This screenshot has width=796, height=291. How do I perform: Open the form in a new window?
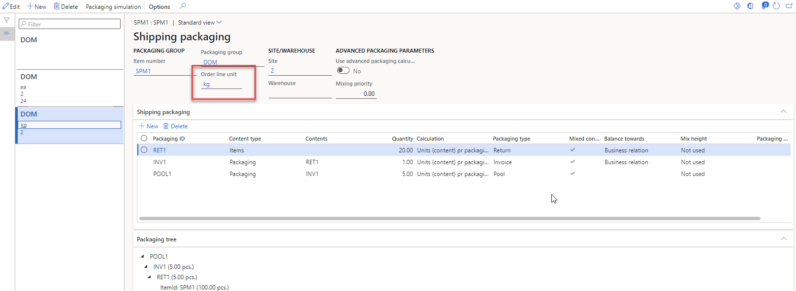click(789, 6)
